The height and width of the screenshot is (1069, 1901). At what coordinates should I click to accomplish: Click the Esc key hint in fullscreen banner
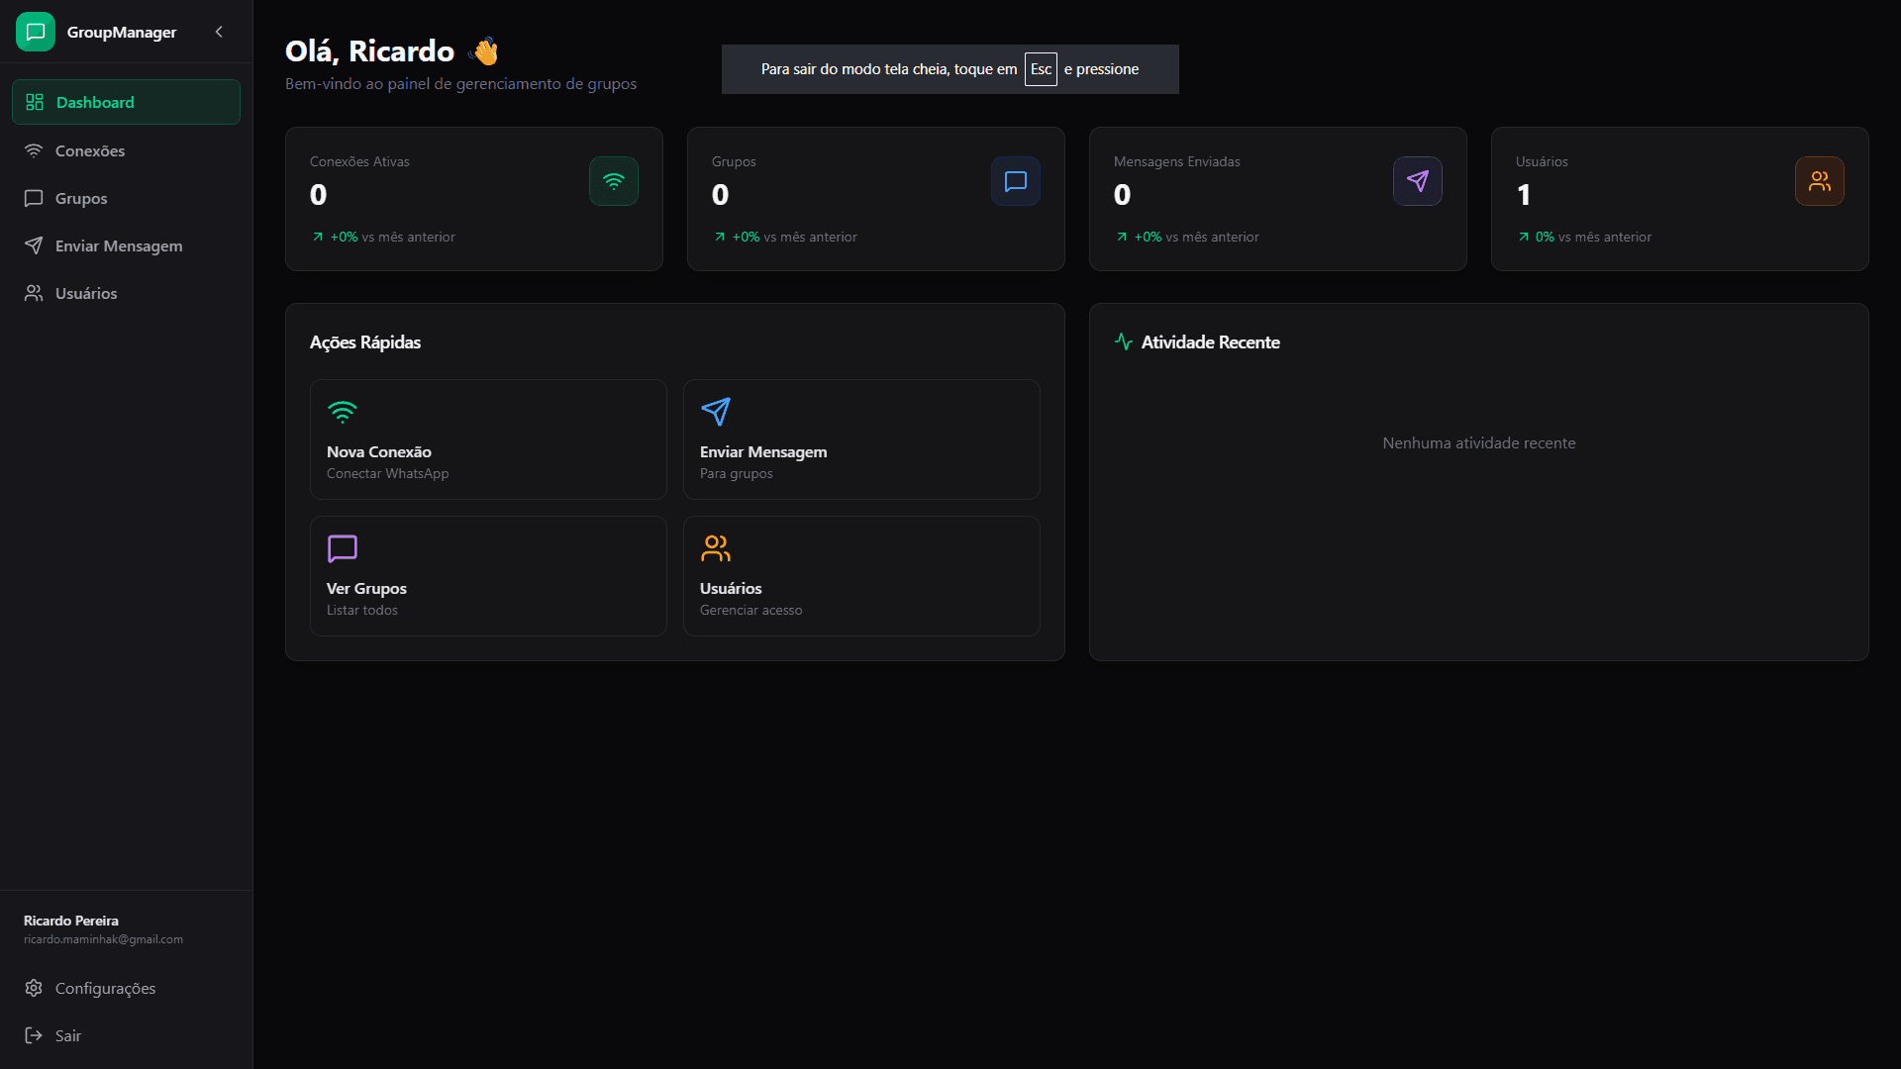click(1041, 69)
